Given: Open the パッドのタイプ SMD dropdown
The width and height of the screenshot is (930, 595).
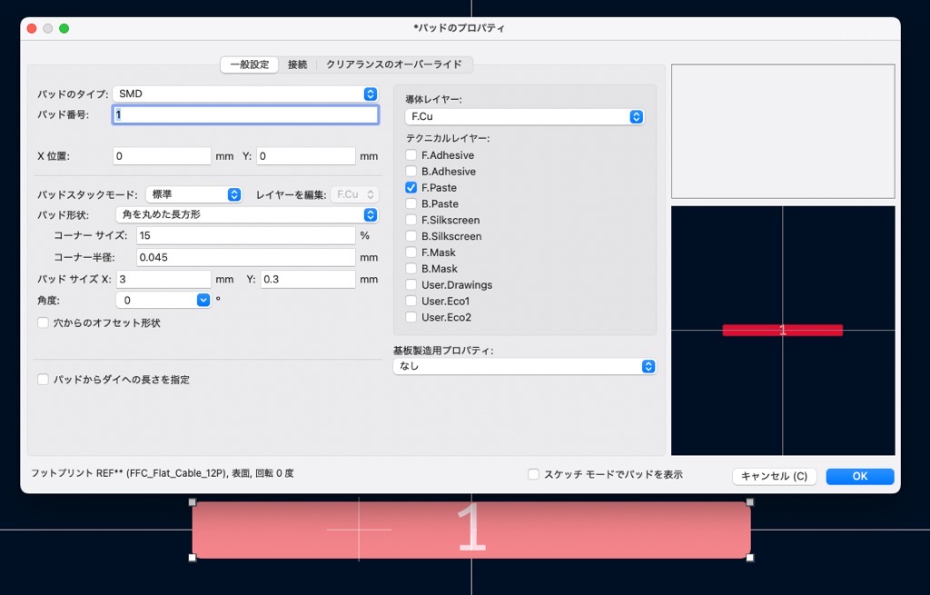Looking at the screenshot, I should [245, 94].
